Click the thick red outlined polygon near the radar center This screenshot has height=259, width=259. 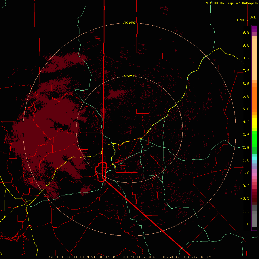(101, 172)
